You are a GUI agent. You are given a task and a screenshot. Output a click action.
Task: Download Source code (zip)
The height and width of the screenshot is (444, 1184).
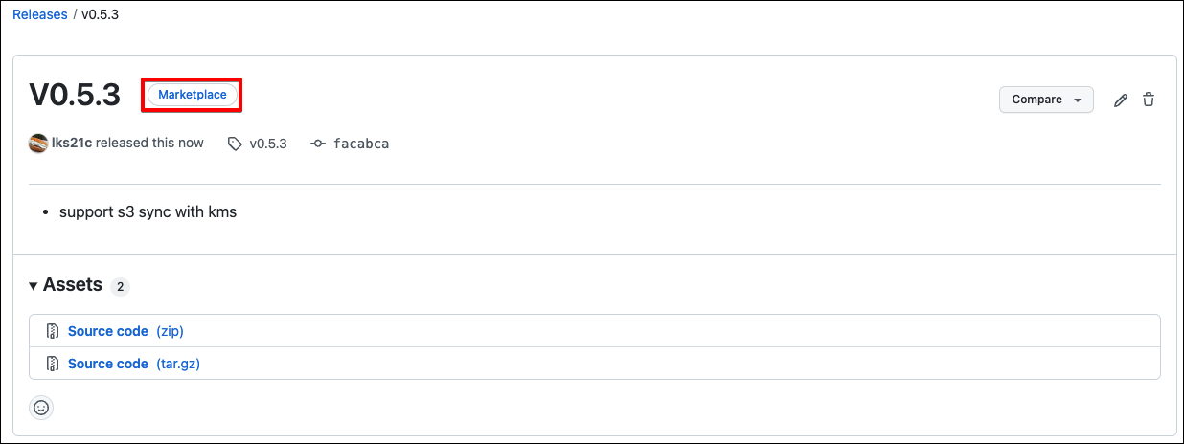[x=125, y=331]
